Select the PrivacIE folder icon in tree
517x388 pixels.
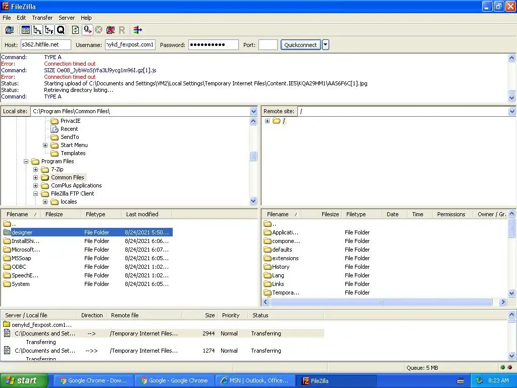pos(55,121)
